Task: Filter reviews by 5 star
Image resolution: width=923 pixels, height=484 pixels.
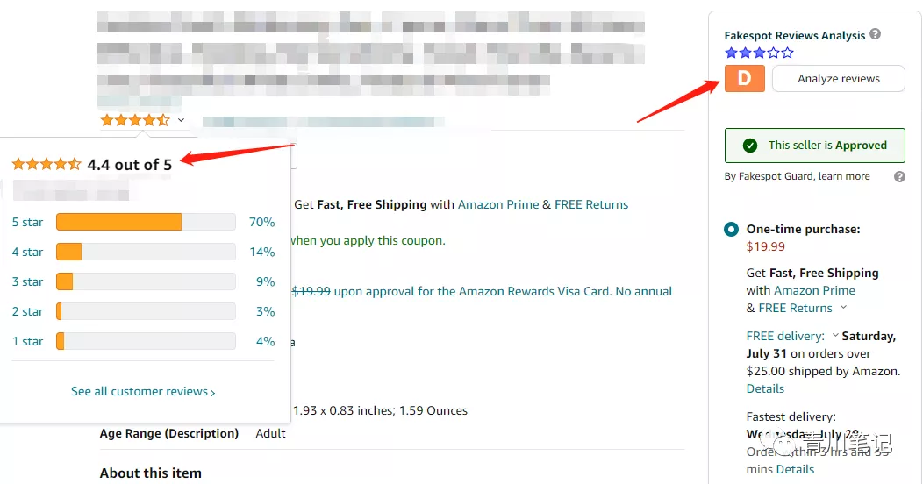Action: pos(28,223)
